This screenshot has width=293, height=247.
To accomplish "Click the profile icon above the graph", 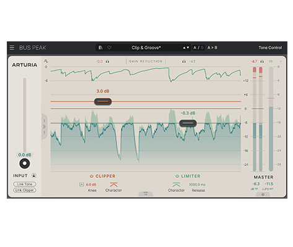I will [46, 61].
